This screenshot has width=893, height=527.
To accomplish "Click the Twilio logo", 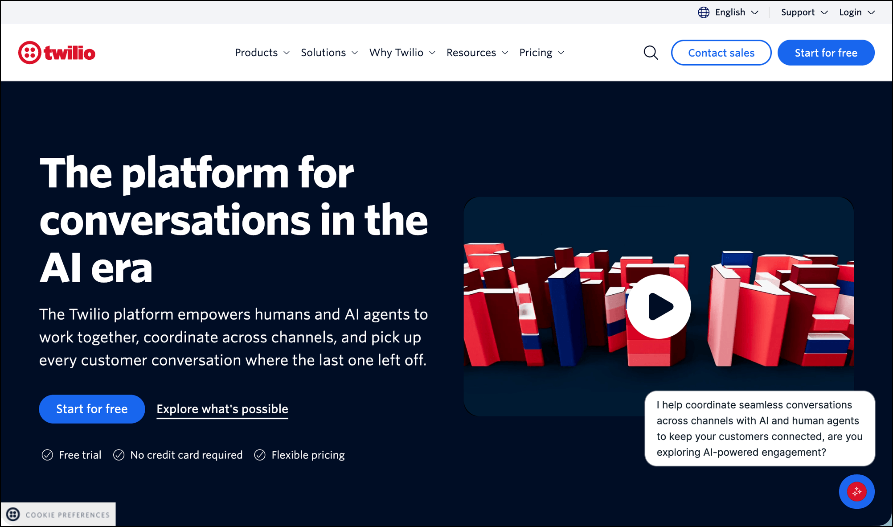I will pyautogui.click(x=57, y=53).
